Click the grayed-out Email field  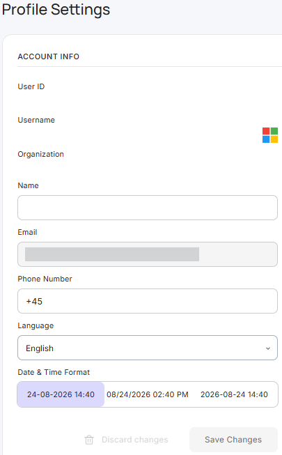[x=148, y=254]
